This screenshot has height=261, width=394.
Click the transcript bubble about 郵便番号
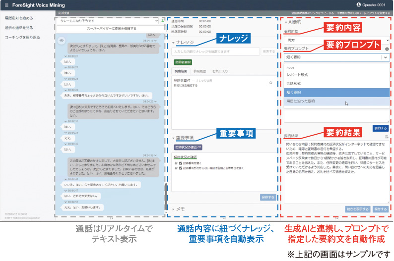(x=107, y=96)
